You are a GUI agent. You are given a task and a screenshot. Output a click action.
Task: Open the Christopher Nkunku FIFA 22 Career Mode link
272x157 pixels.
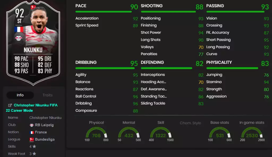click(x=32, y=108)
